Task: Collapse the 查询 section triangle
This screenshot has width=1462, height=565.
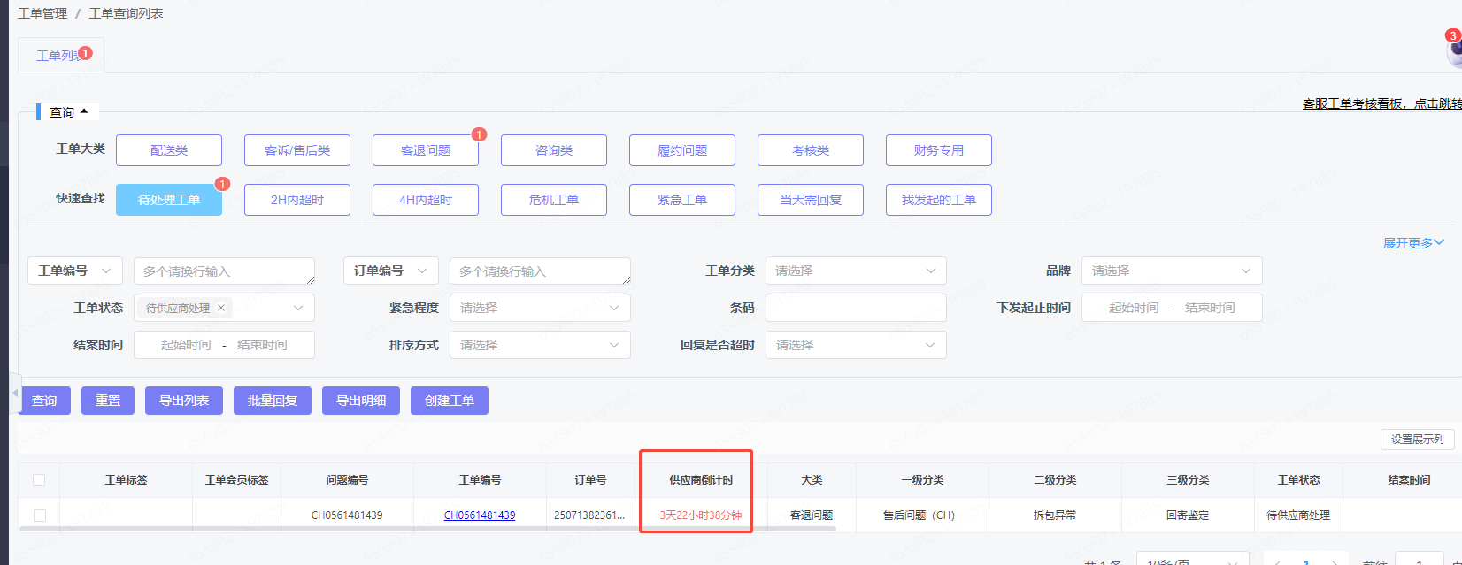Action: [x=84, y=111]
